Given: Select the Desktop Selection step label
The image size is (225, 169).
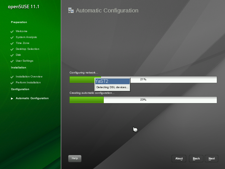Looking at the screenshot, I should click(27, 49).
